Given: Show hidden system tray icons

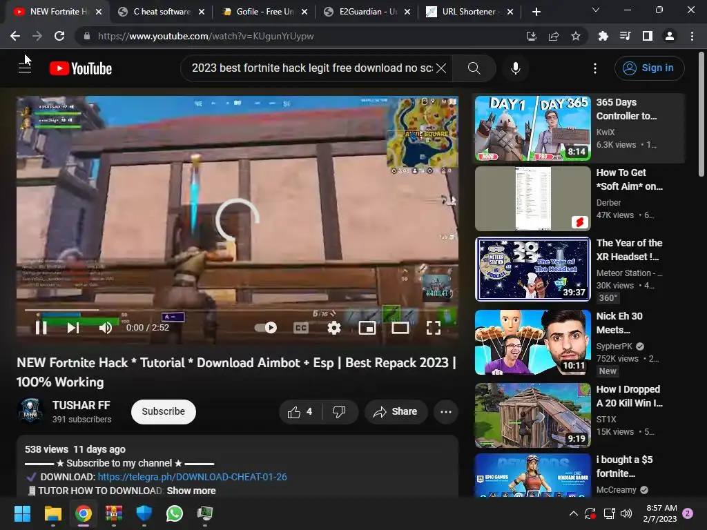Looking at the screenshot, I should point(574,513).
